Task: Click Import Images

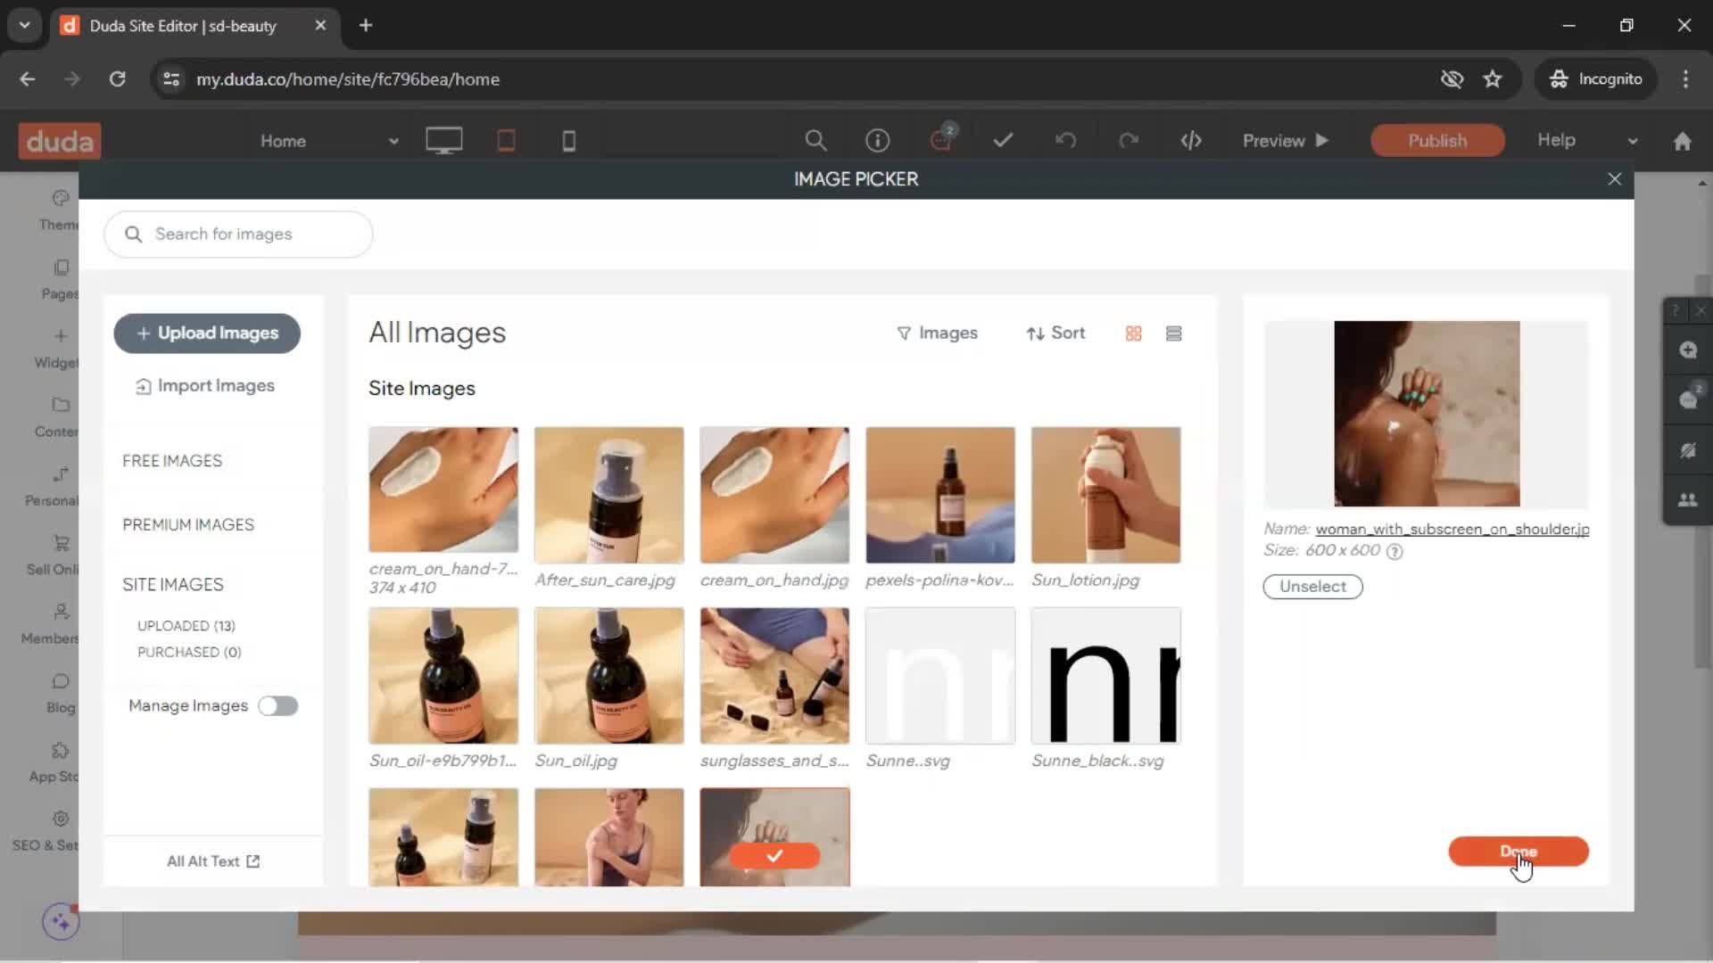Action: click(205, 386)
